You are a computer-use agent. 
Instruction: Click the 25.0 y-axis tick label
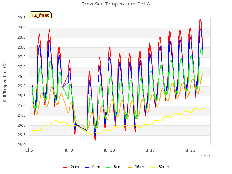[22, 105]
